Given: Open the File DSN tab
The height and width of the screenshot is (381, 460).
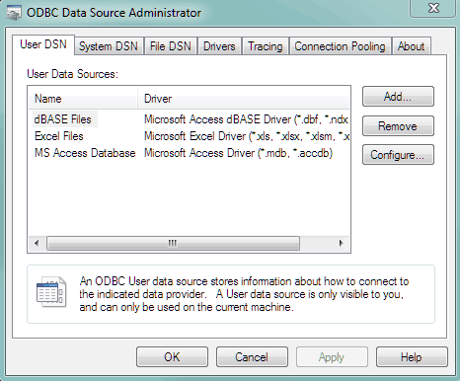Looking at the screenshot, I should point(171,46).
